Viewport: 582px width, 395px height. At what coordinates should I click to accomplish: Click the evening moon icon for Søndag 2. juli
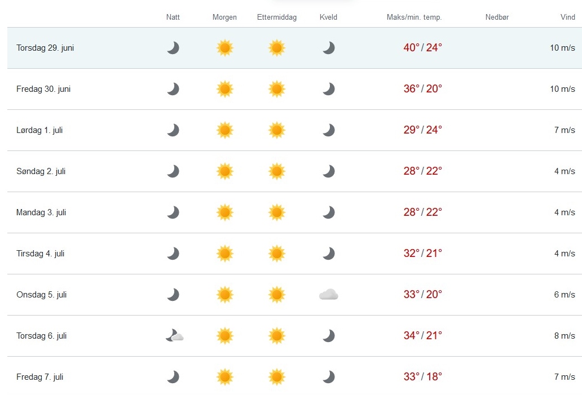pyautogui.click(x=328, y=171)
